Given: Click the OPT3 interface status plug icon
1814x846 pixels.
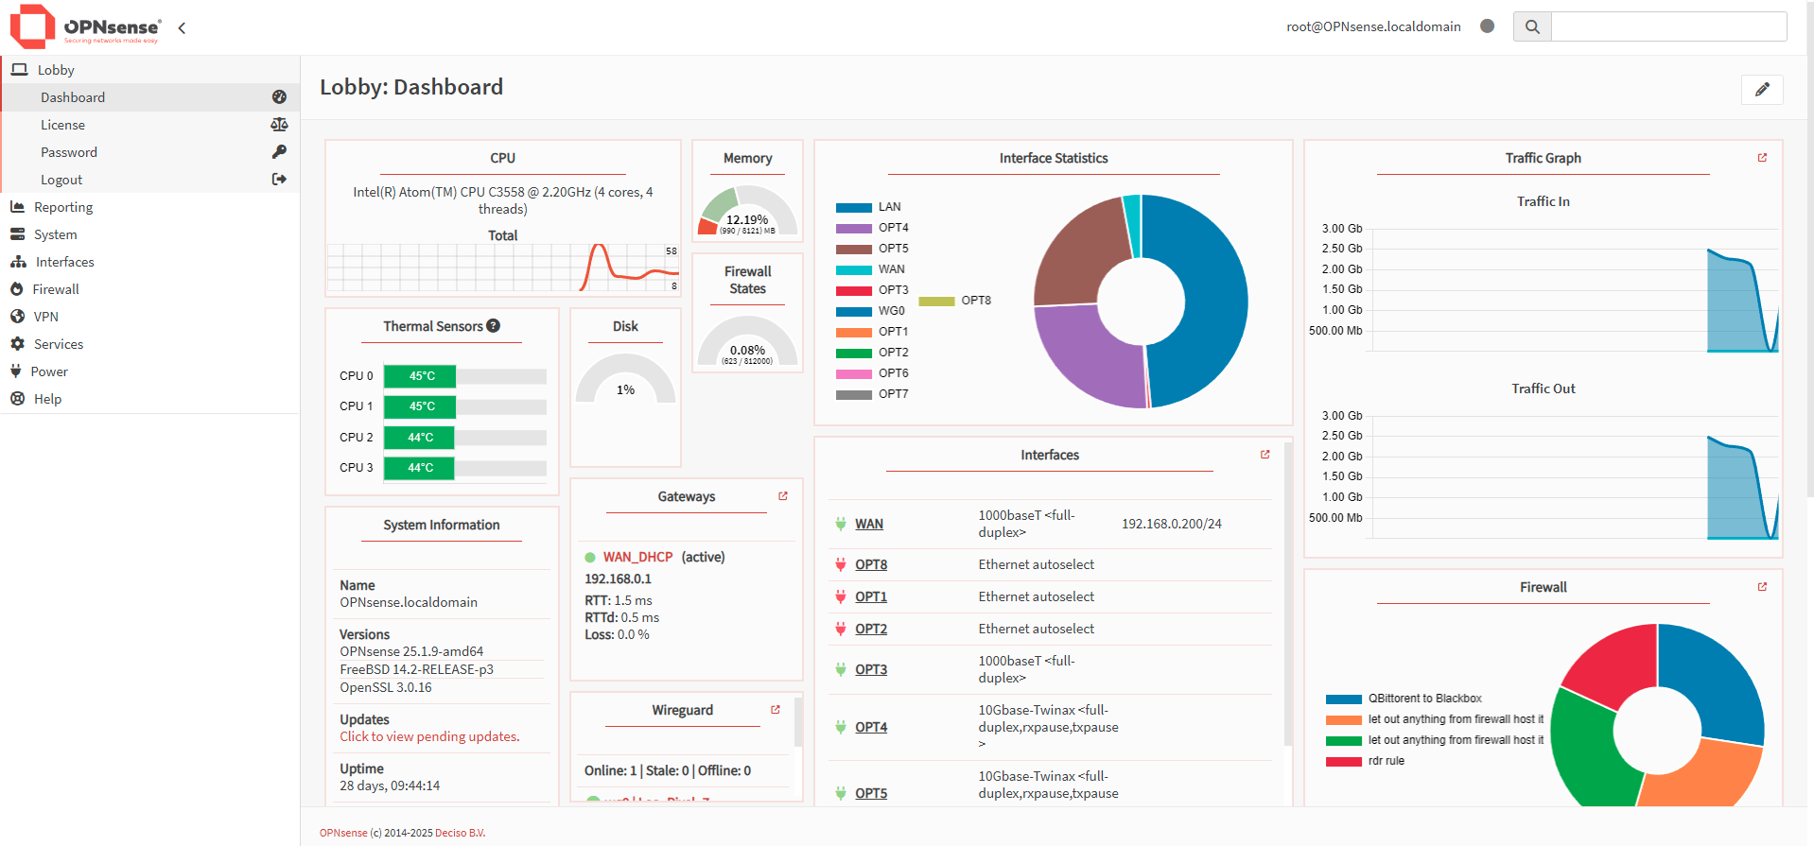Looking at the screenshot, I should [840, 669].
